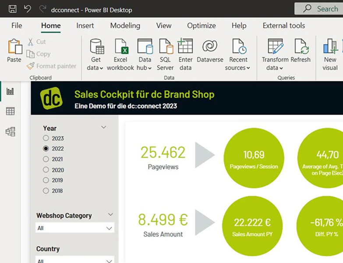The height and width of the screenshot is (263, 343).
Task: Open the Country All dropdown
Action: tap(75, 260)
